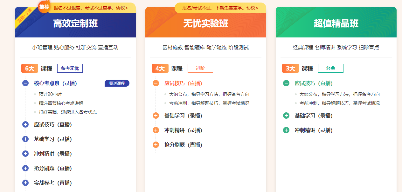Viewport: 402px width, 192px height.
Task: Click orange plus icon beside 抢分刷题（直播）
Action: click(156, 145)
